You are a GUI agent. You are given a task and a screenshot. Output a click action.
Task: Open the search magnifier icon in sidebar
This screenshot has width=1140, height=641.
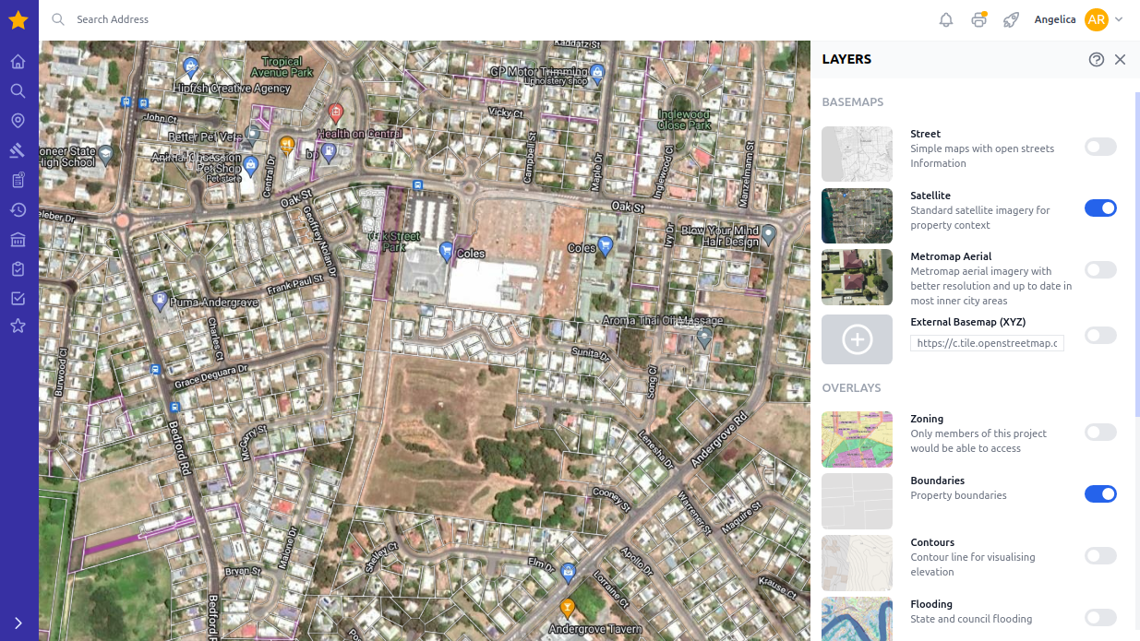18,91
